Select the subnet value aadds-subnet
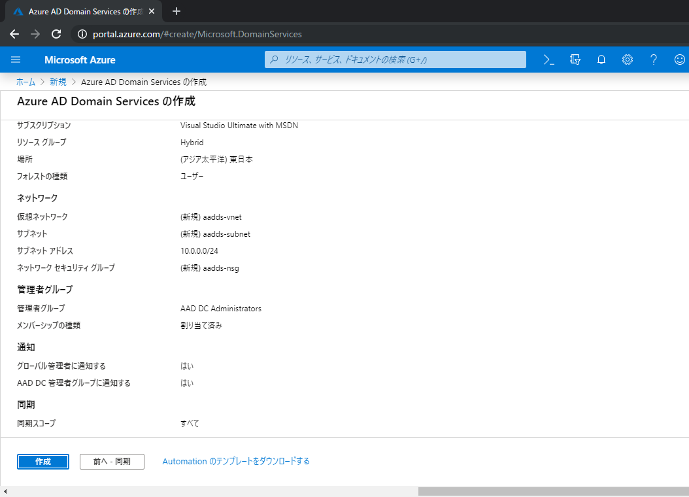 click(215, 234)
